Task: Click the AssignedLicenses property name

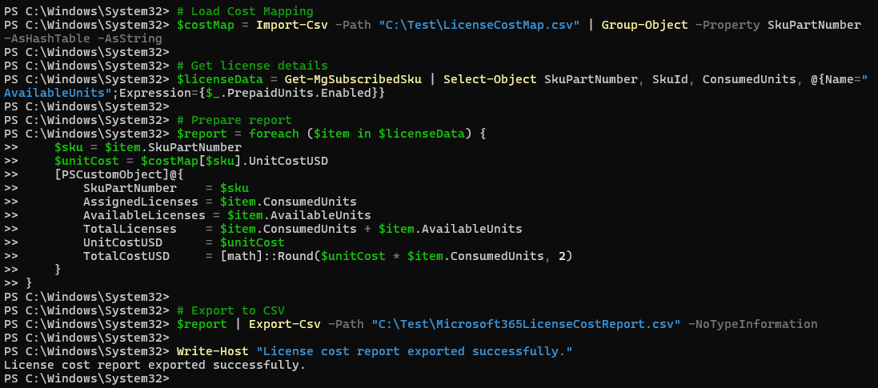Action: tap(141, 202)
